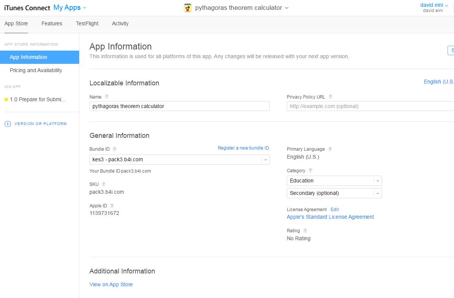Open the Features tab
The height and width of the screenshot is (298, 454).
52,23
